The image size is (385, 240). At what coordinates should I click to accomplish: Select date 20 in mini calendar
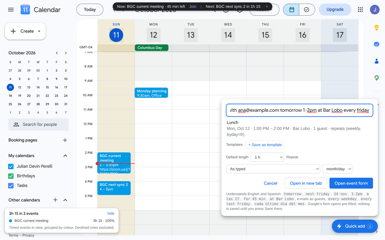coord(29,96)
